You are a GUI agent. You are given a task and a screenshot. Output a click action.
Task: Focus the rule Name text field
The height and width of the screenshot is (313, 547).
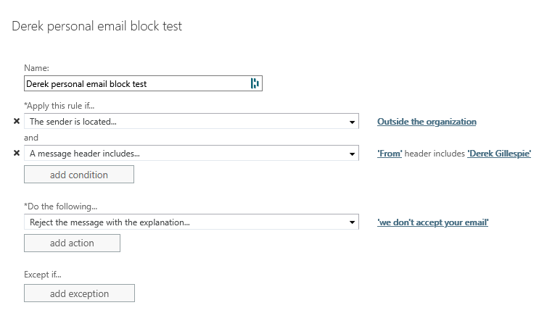click(136, 84)
